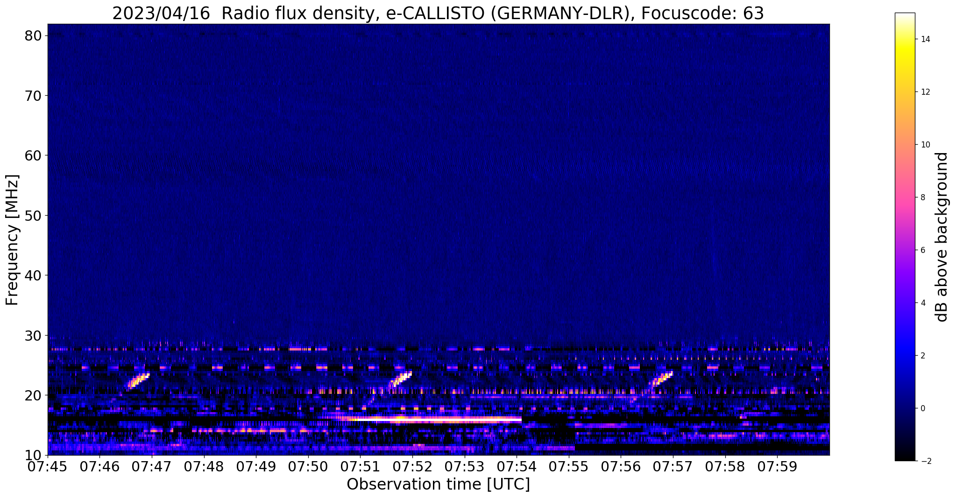The image size is (956, 498).
Task: Click the 07:53 time tick label
Action: point(465,466)
